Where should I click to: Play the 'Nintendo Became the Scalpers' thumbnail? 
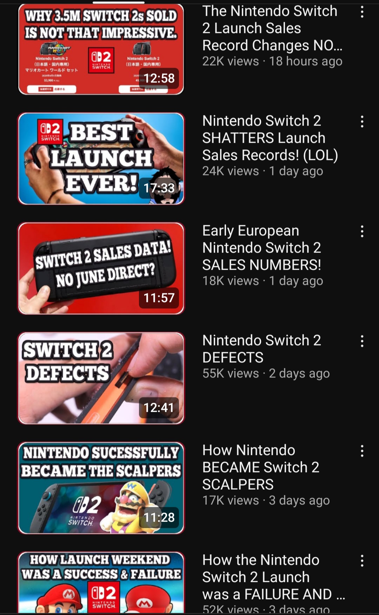tap(101, 488)
